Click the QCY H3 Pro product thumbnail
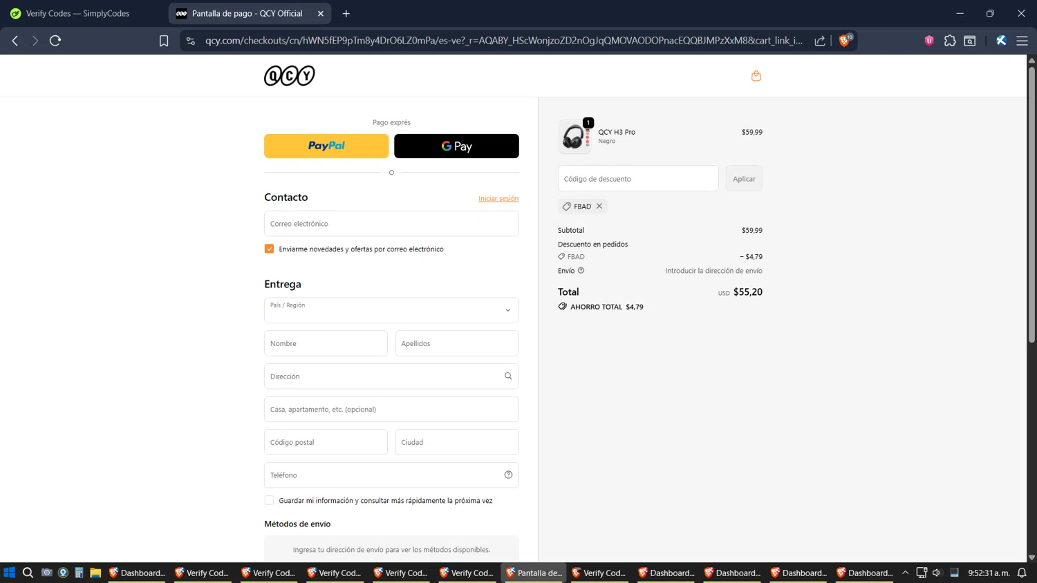The height and width of the screenshot is (583, 1037). click(574, 136)
